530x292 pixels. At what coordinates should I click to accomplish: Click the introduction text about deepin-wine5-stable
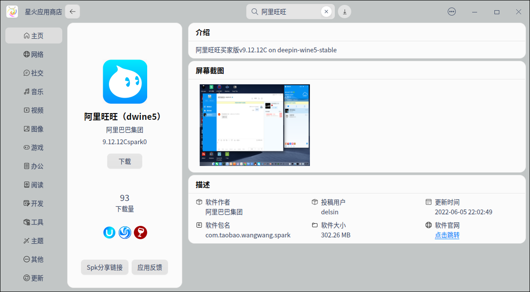[266, 50]
